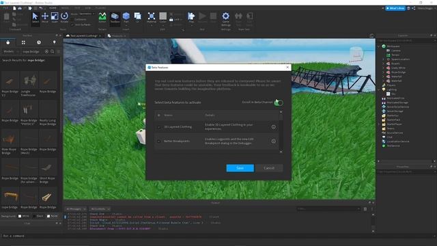The height and width of the screenshot is (246, 437).
Task: Check the 3D Layered Clothing checkbox
Action: (159, 127)
